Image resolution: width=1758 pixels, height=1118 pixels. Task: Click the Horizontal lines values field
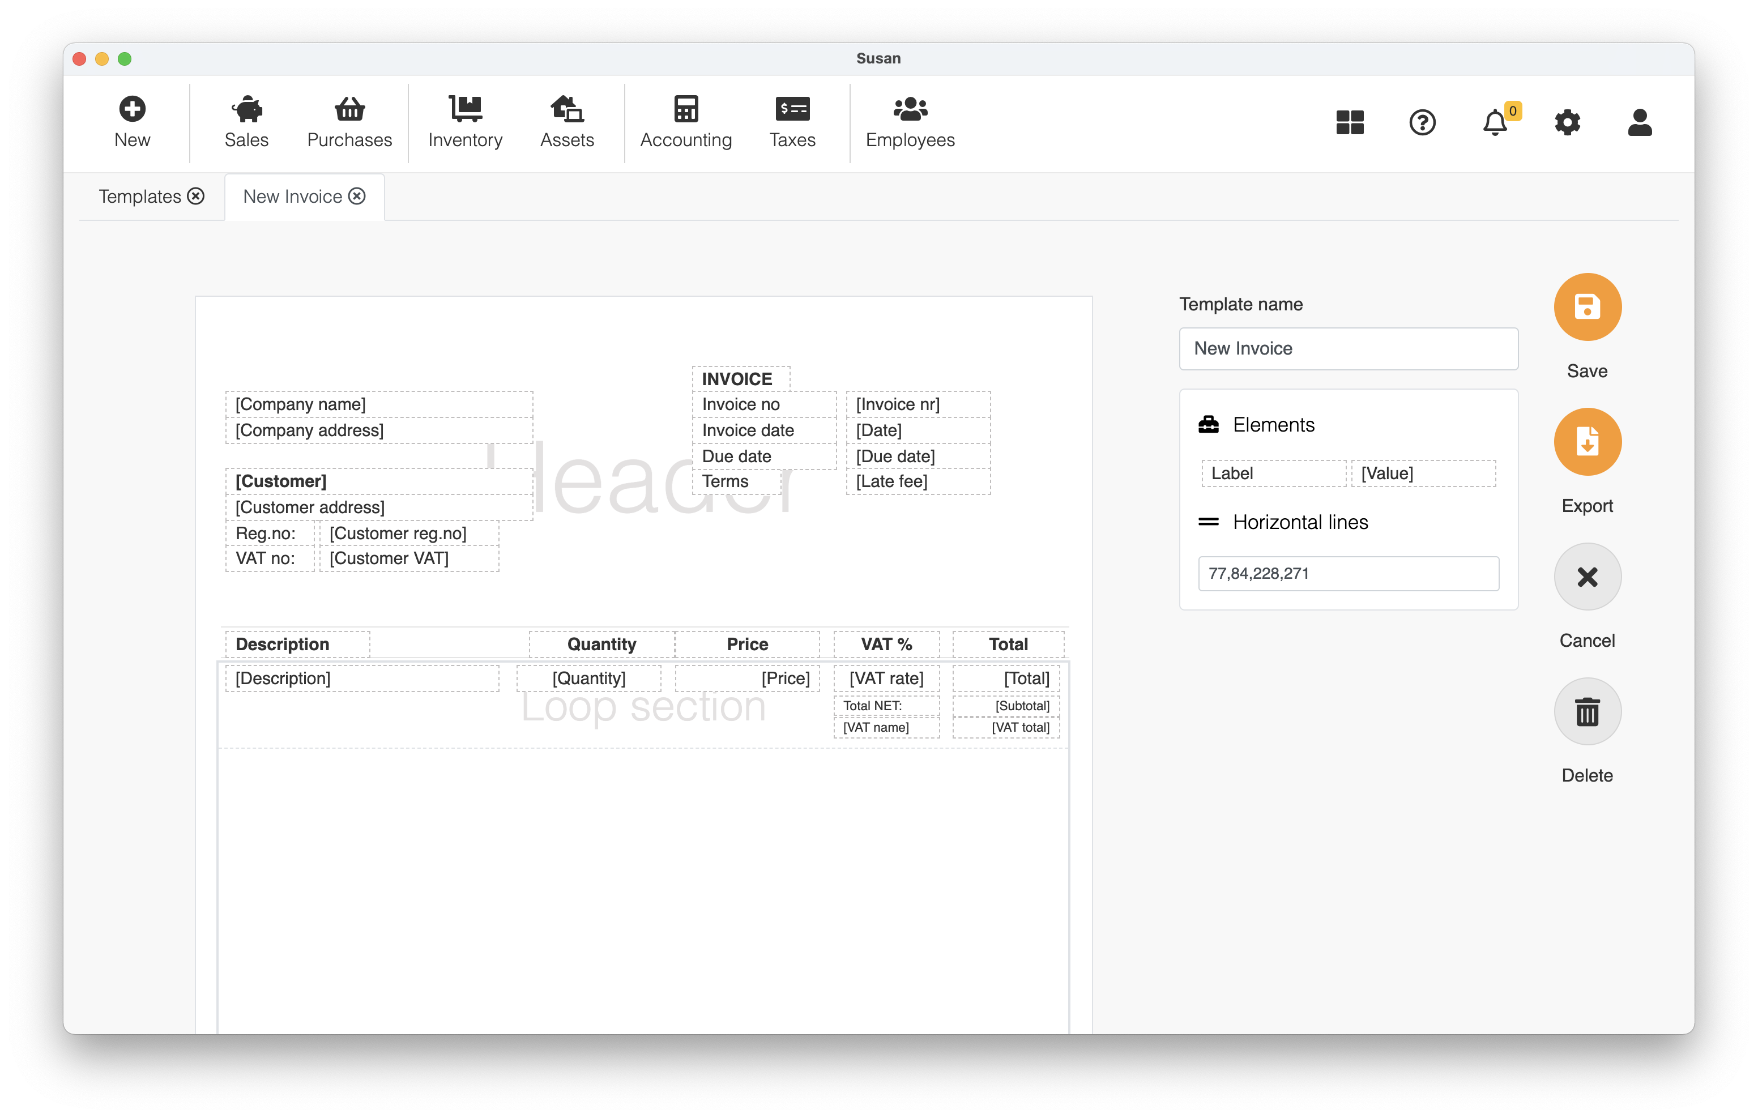1348,573
